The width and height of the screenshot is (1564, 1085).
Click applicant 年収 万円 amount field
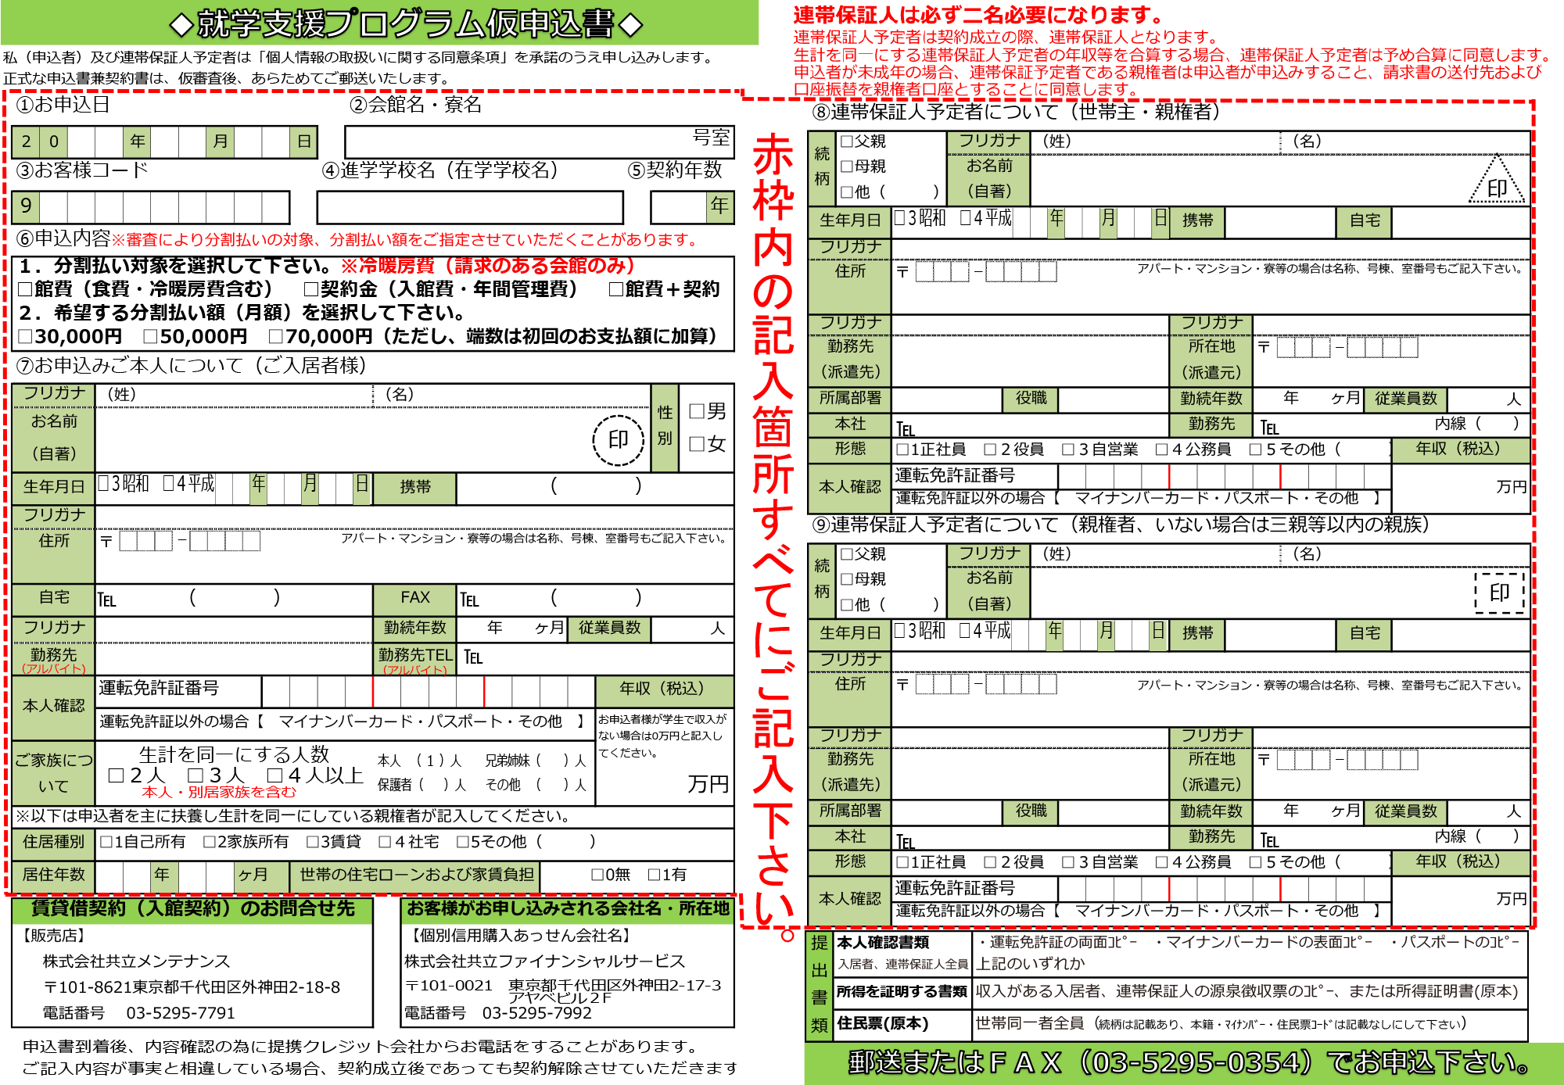(x=665, y=757)
